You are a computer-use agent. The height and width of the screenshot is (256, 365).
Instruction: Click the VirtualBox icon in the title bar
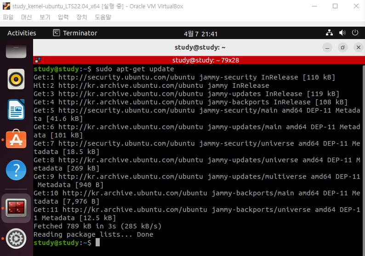pyautogui.click(x=6, y=6)
